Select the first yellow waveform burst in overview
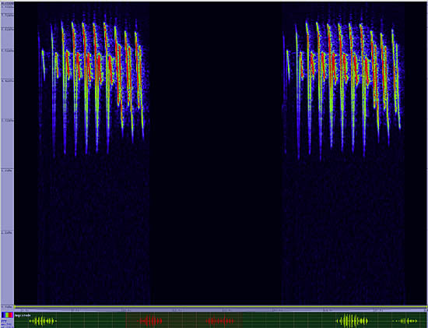 tap(43, 321)
